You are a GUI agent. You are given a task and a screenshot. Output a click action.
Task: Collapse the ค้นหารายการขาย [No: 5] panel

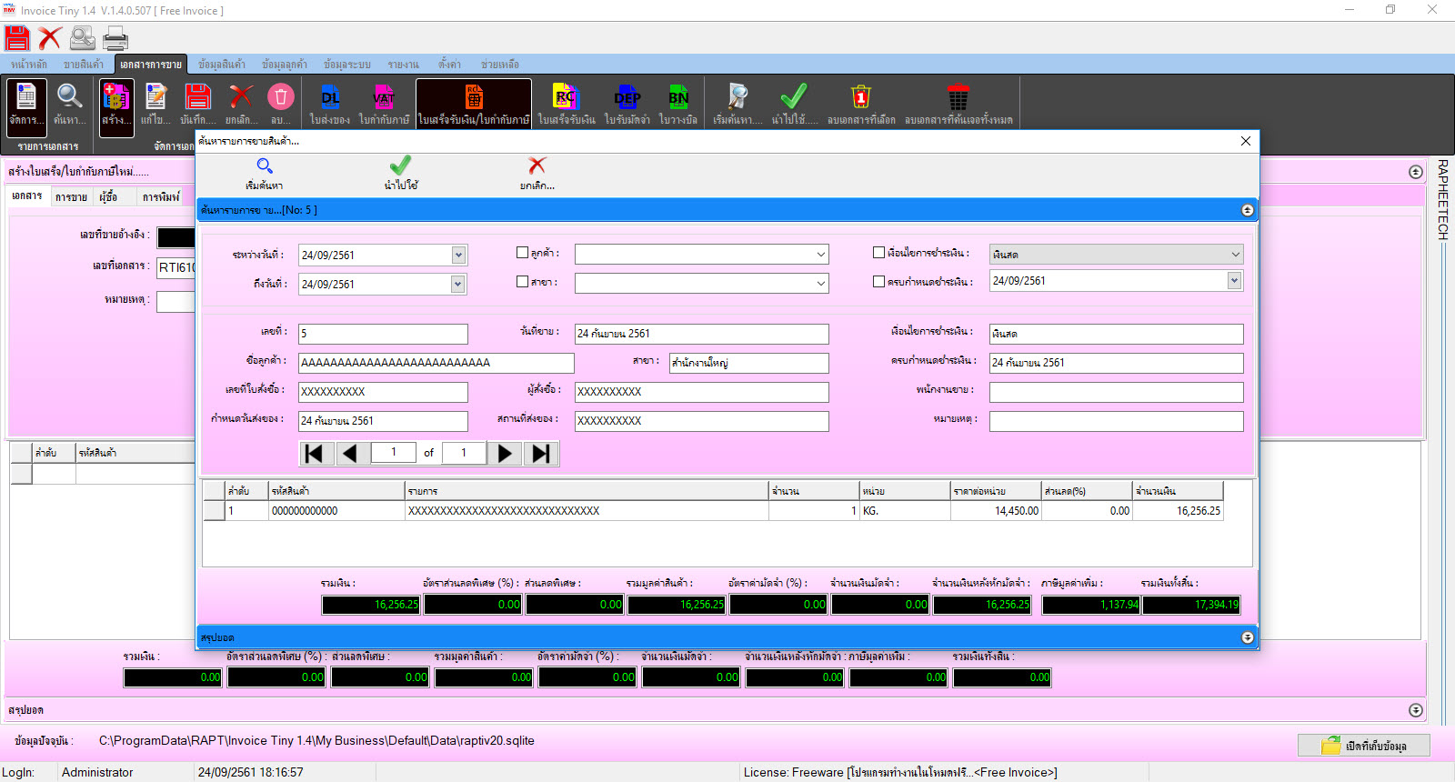click(x=1247, y=210)
